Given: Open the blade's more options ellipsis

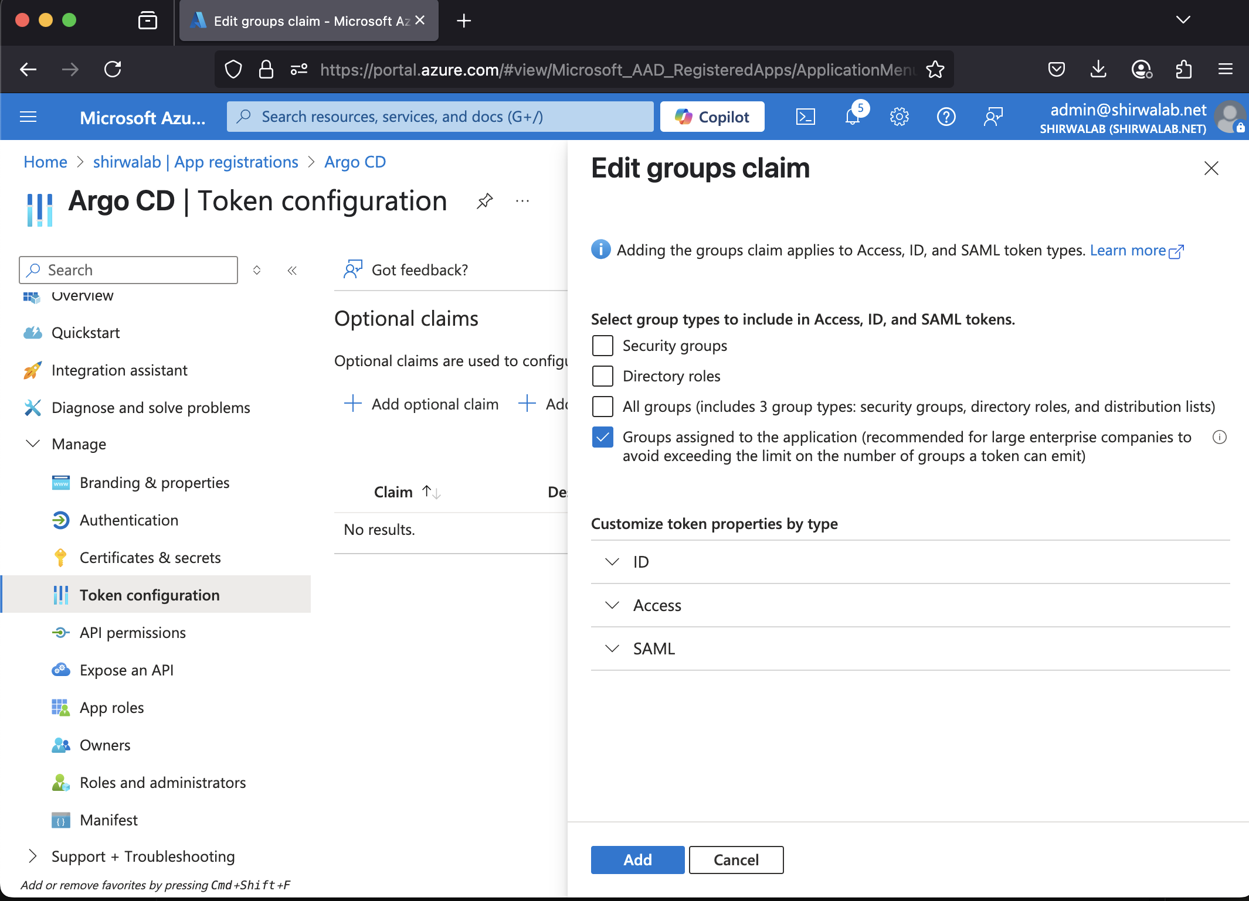Looking at the screenshot, I should point(522,202).
